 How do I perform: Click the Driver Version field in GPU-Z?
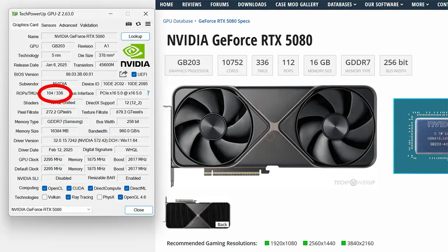pyautogui.click(x=95, y=140)
